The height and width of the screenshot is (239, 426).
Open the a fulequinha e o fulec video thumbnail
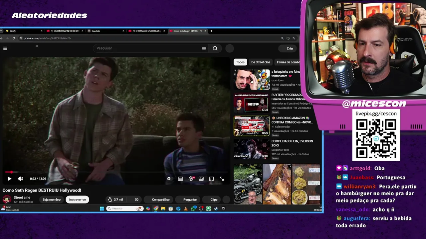click(x=252, y=80)
